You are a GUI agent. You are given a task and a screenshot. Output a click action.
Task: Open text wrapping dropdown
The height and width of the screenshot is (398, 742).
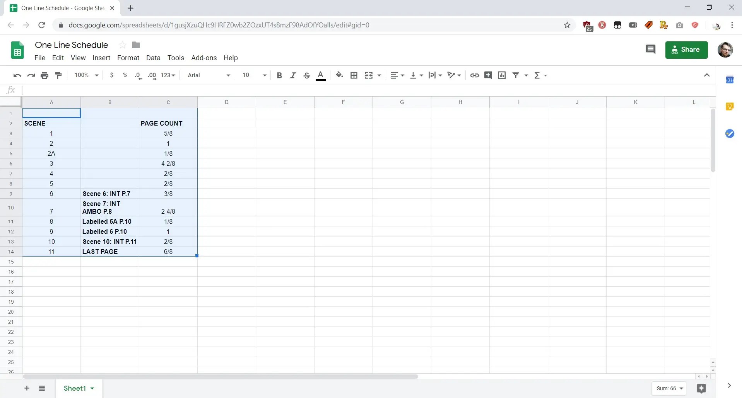coord(435,75)
